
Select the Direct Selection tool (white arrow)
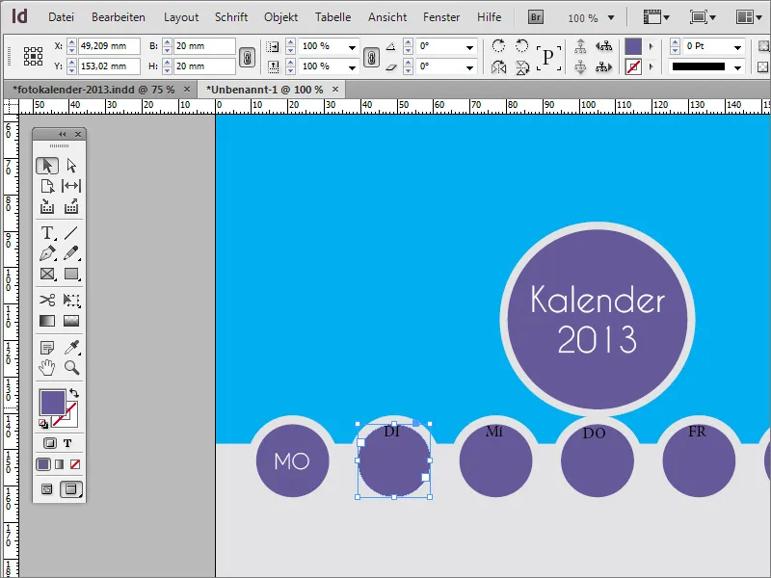point(71,166)
